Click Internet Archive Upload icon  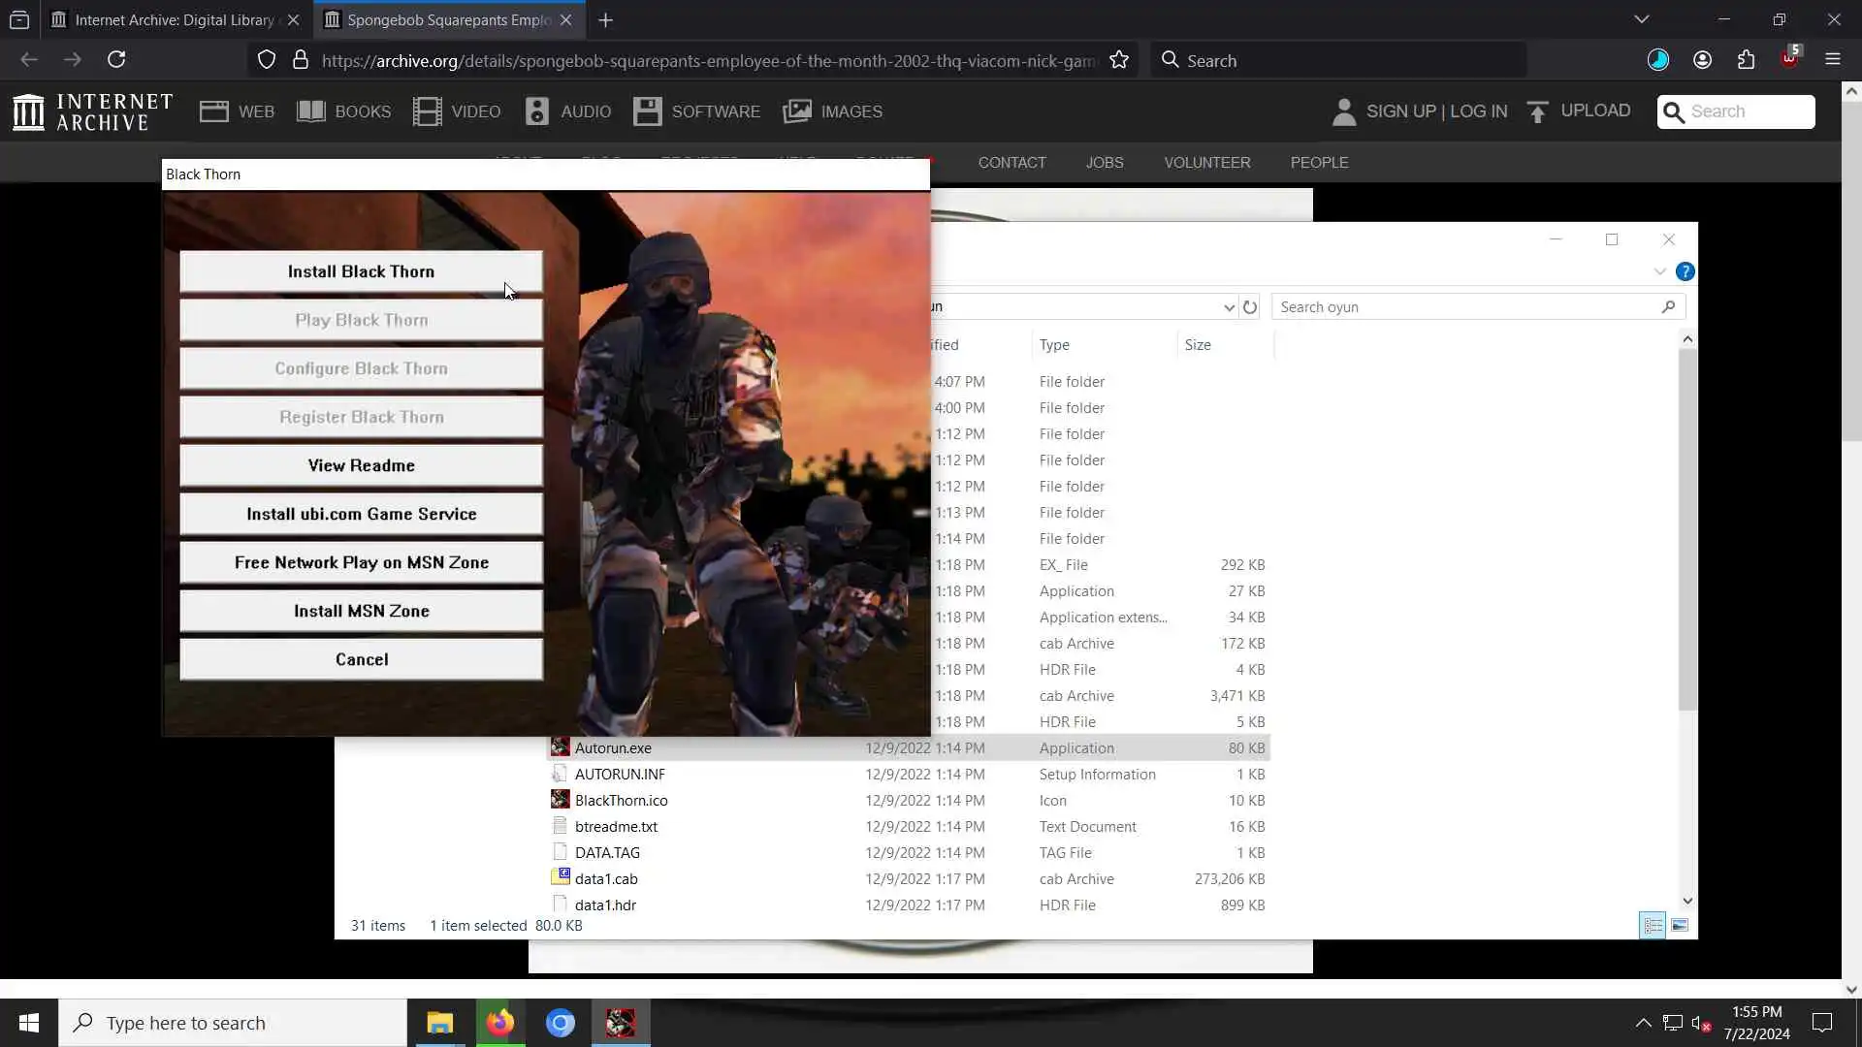click(x=1537, y=111)
